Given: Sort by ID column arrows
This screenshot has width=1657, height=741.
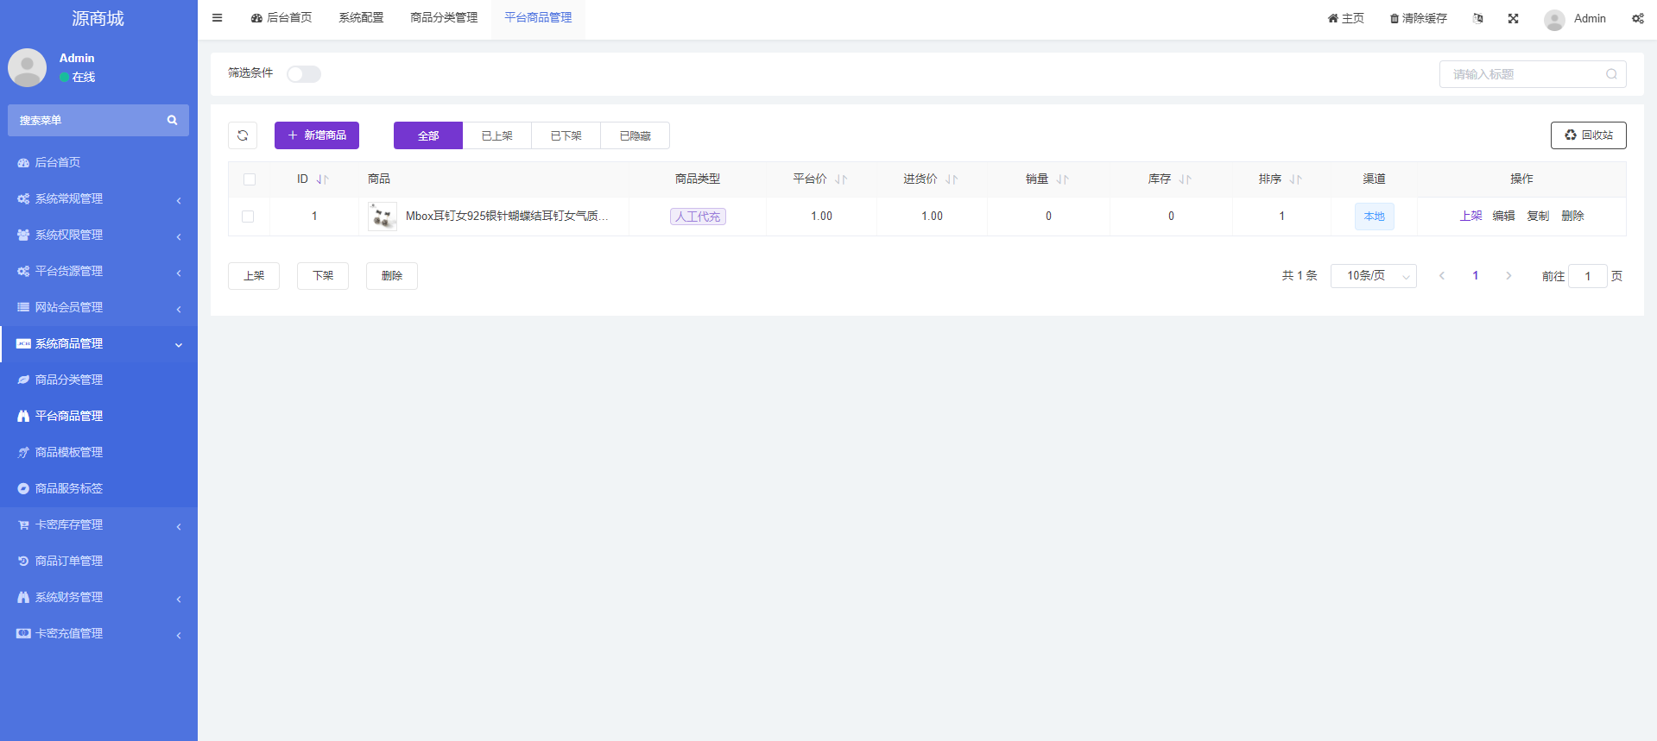Looking at the screenshot, I should click(322, 179).
